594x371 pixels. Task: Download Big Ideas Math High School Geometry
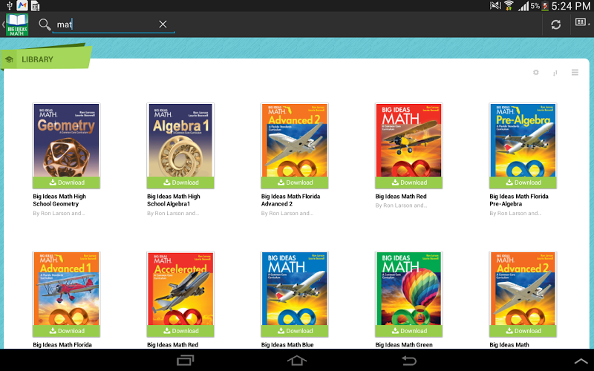66,183
